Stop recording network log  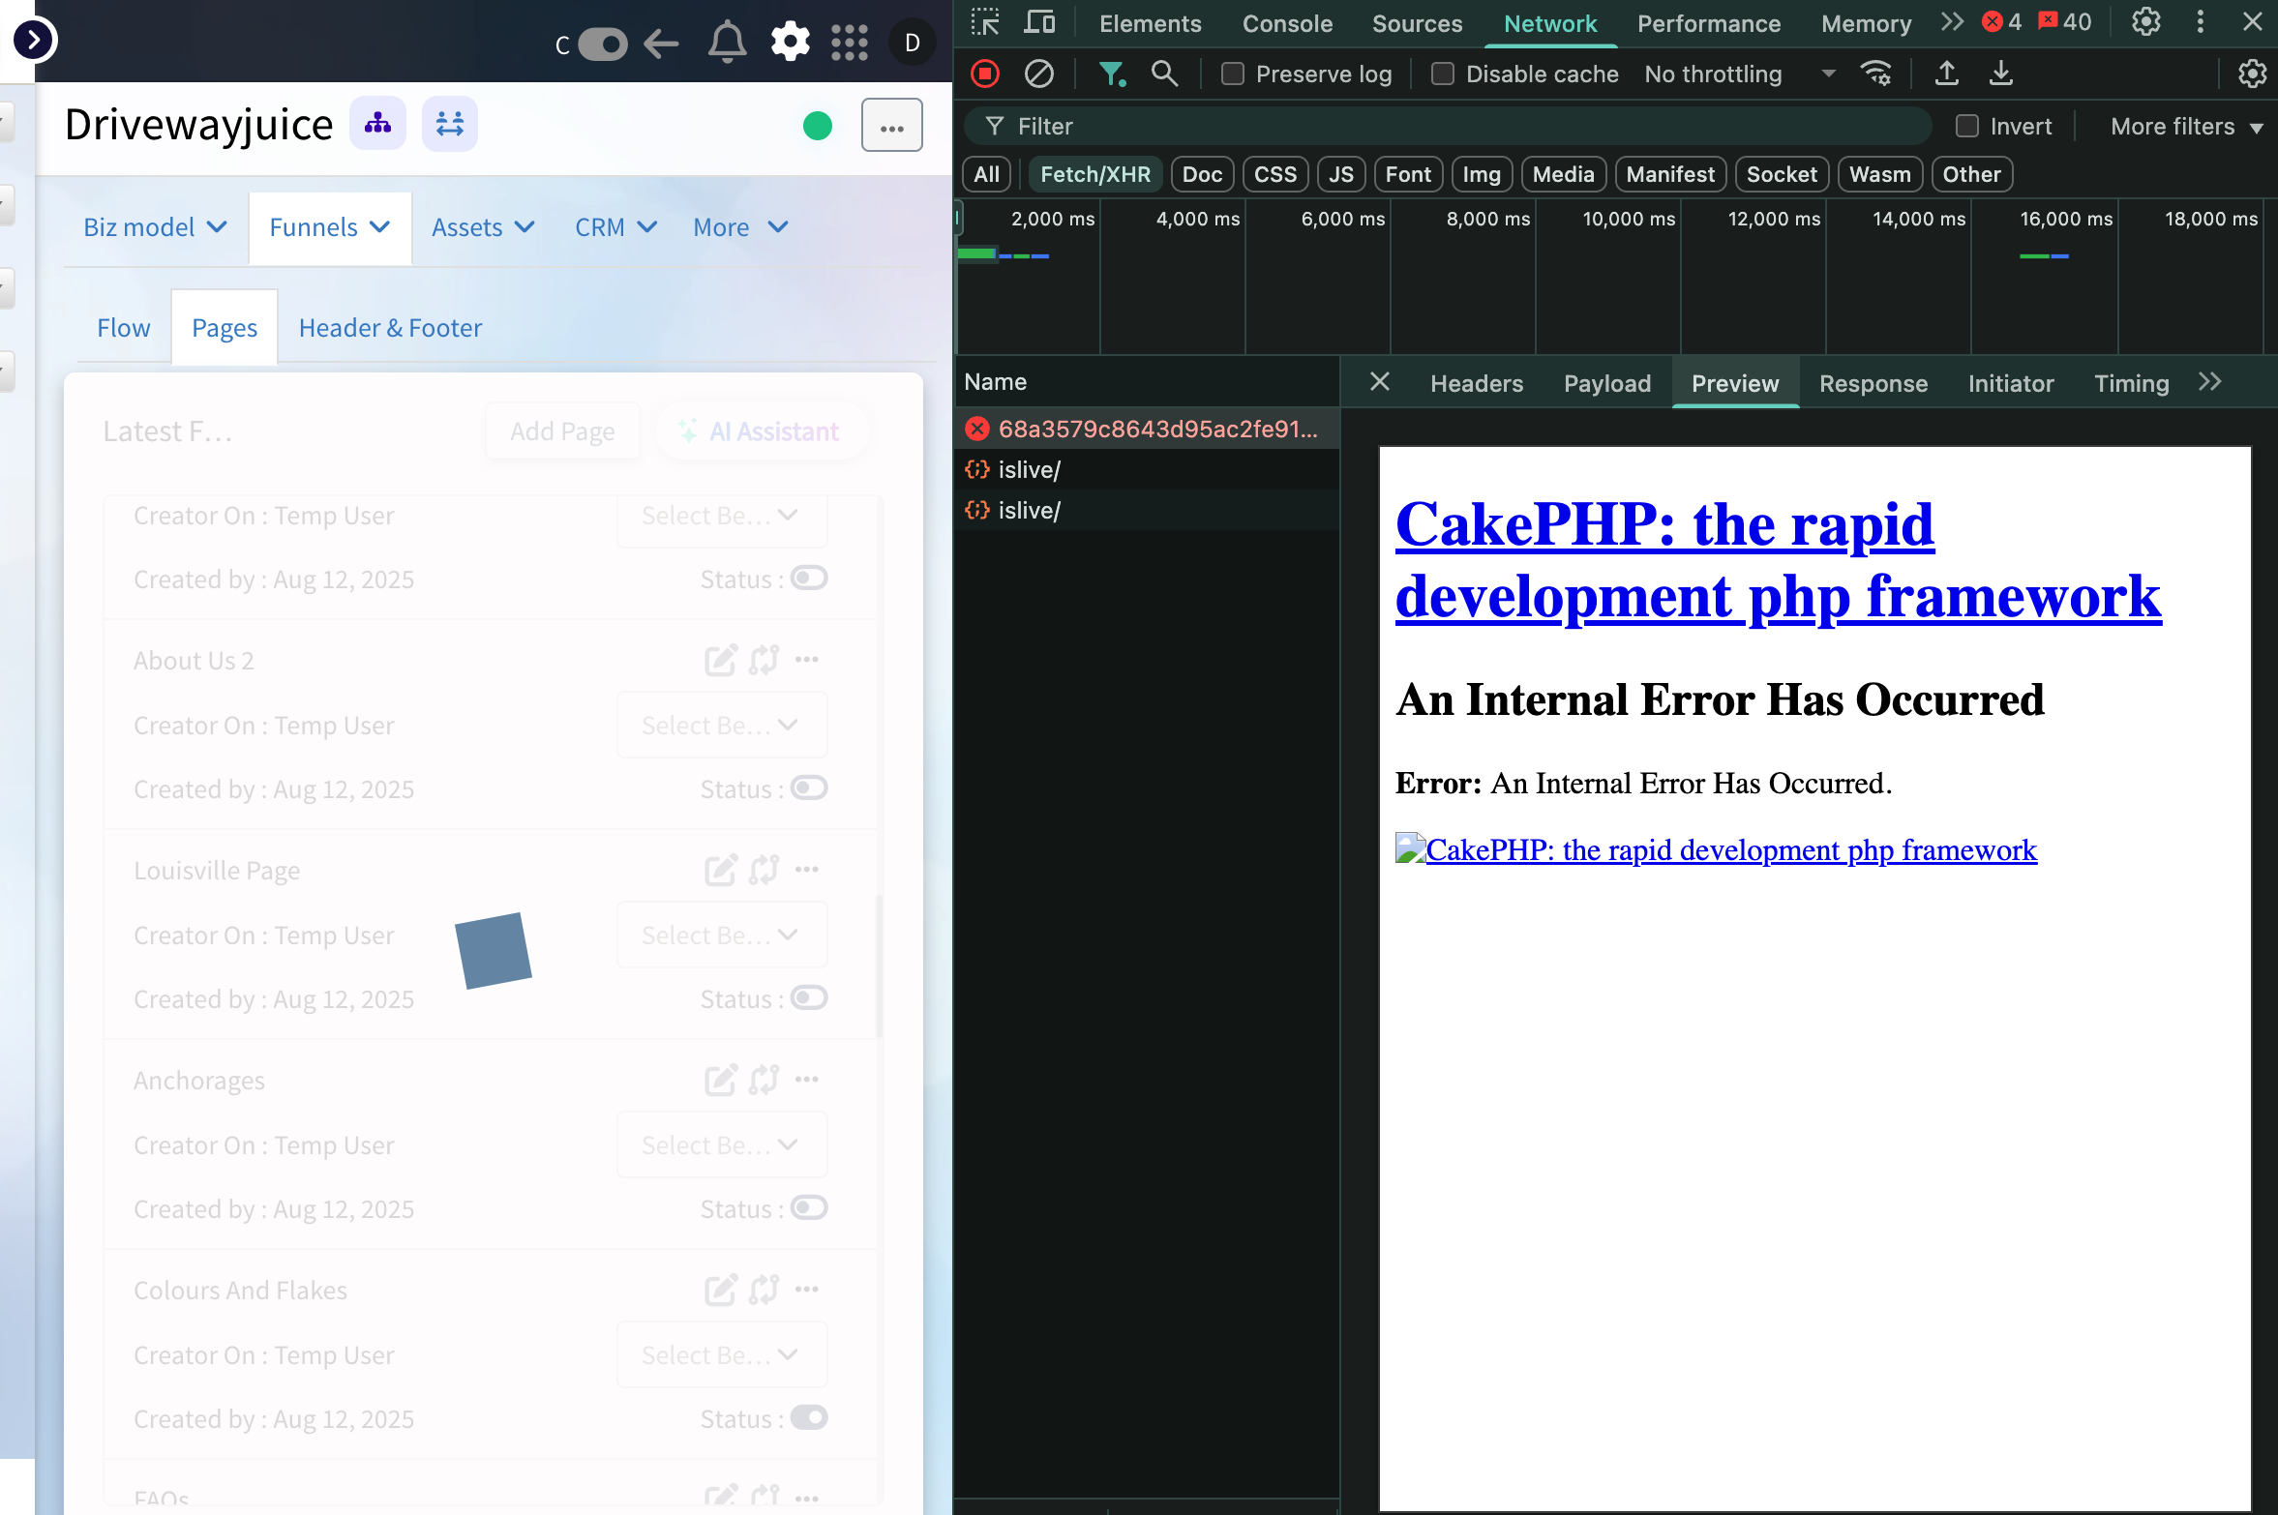click(x=985, y=74)
